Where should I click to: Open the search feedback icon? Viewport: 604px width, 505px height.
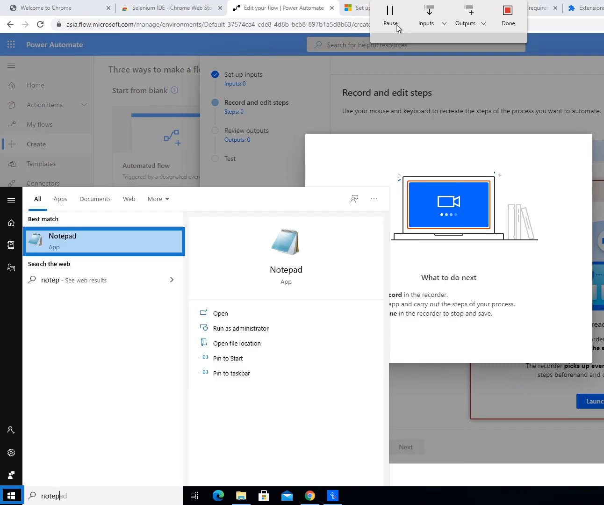[354, 199]
